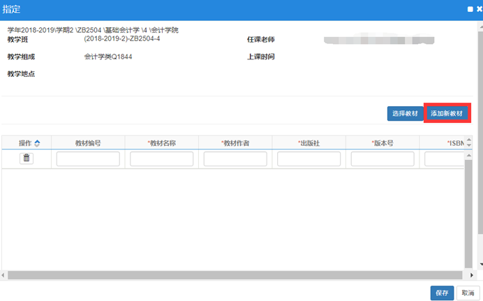
Task: Click the 教材编号 column header
Action: point(88,143)
